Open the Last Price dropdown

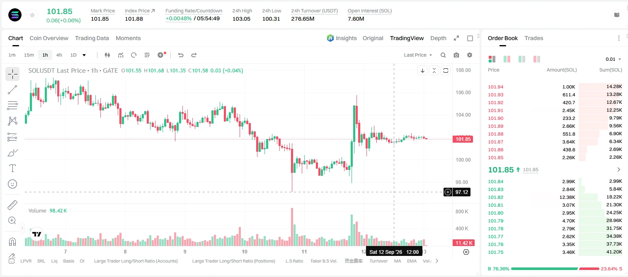418,55
